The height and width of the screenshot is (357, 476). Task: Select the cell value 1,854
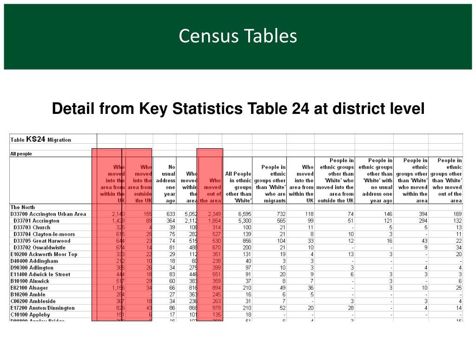coord(214,221)
